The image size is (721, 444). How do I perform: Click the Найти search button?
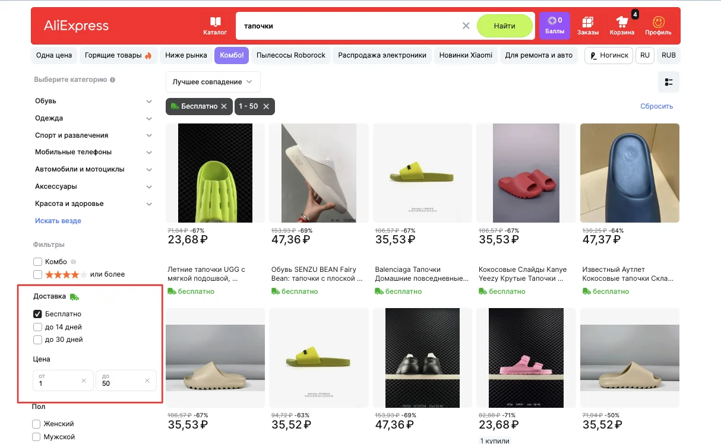point(505,26)
